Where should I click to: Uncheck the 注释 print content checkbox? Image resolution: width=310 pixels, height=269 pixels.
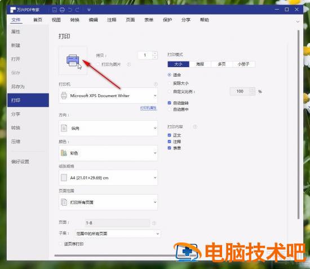[169, 142]
